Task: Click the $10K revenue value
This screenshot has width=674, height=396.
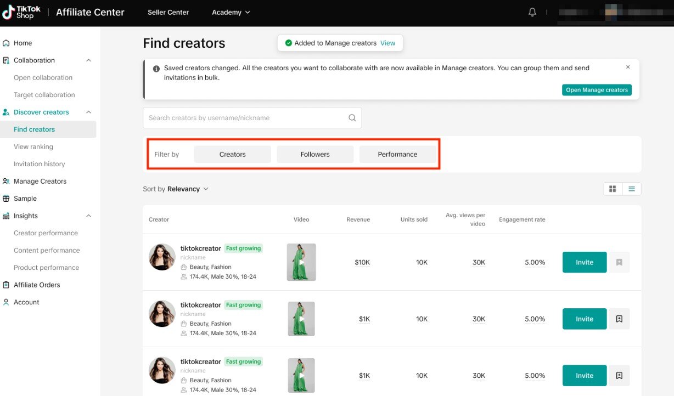Action: (x=362, y=262)
